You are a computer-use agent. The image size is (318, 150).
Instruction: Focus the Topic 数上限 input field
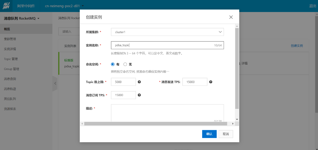tap(123, 82)
